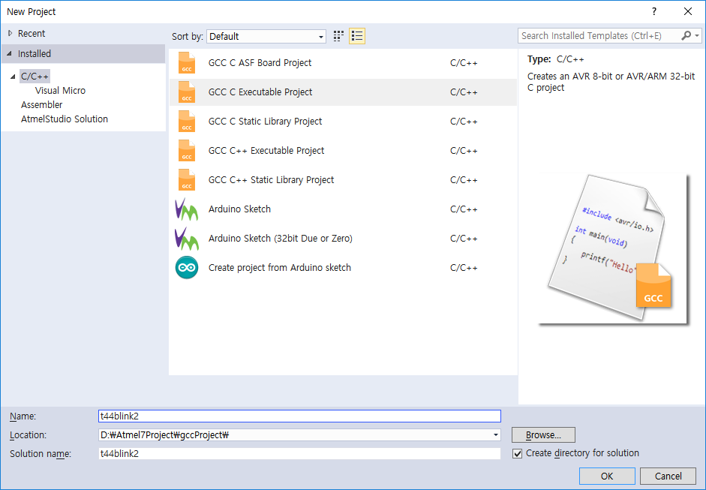Click the GCC document preview image
This screenshot has width=706, height=490.
coord(613,249)
